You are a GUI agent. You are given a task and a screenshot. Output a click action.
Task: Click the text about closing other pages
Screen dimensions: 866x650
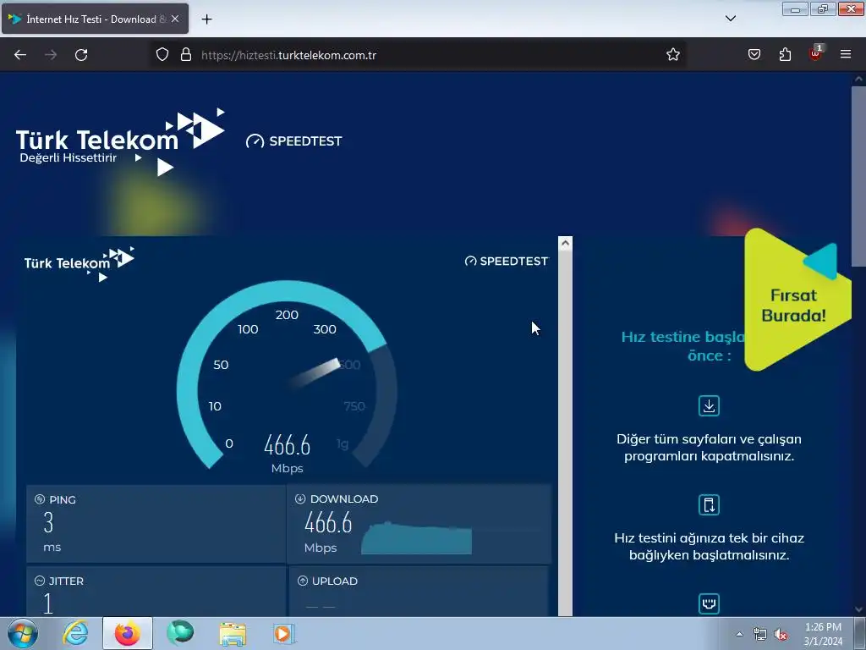[710, 447]
